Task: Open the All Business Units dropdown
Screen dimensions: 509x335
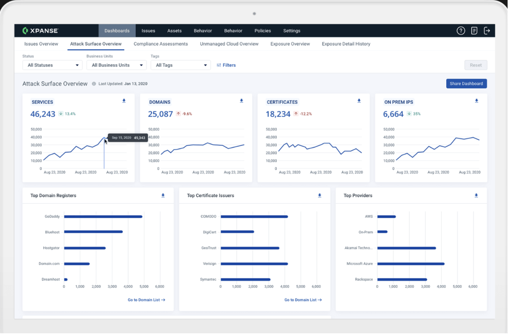Action: (117, 65)
